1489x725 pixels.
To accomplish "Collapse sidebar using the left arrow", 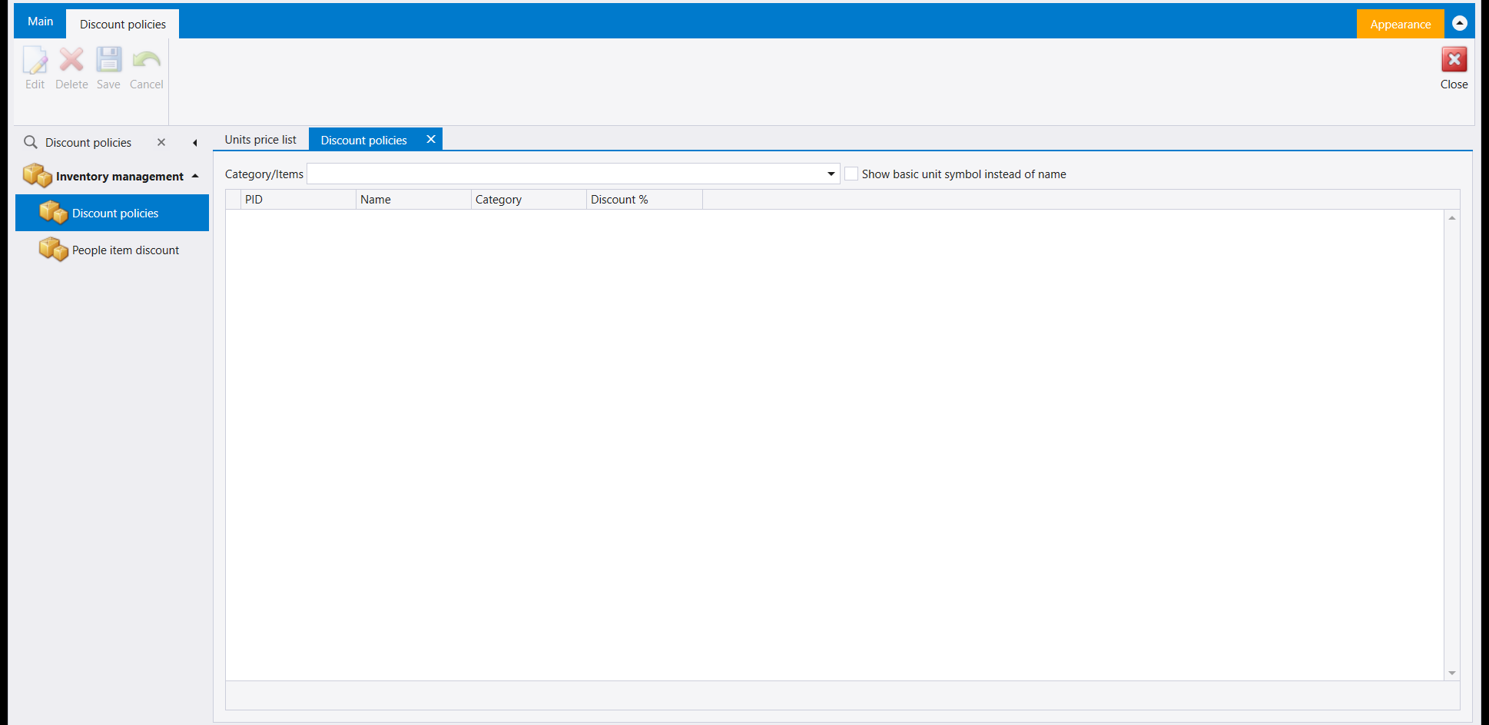I will 195,143.
